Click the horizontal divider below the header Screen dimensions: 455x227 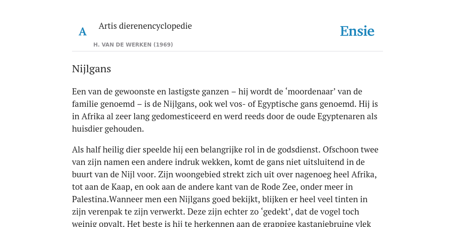[x=227, y=51]
